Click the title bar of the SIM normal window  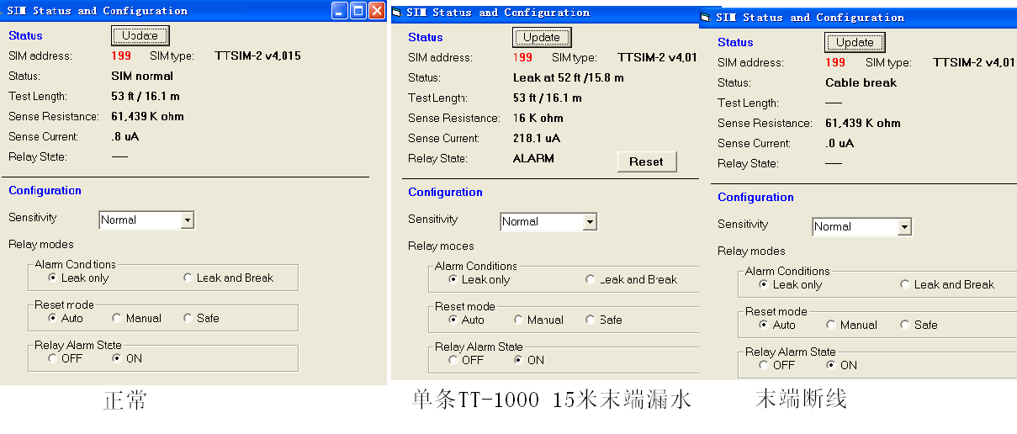(168, 11)
